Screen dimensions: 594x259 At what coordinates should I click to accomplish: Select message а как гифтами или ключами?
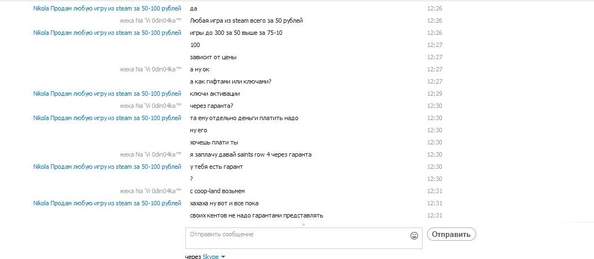tap(231, 81)
